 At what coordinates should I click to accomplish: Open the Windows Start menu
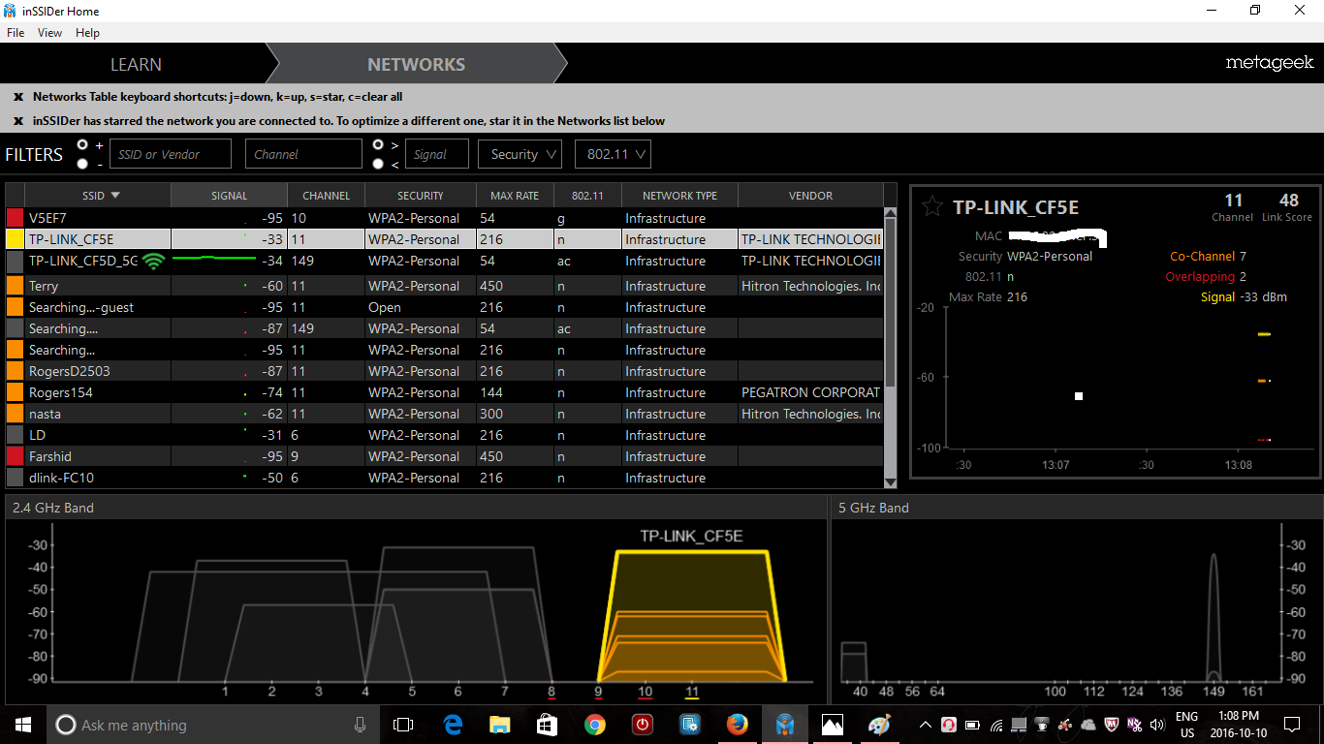(x=22, y=725)
